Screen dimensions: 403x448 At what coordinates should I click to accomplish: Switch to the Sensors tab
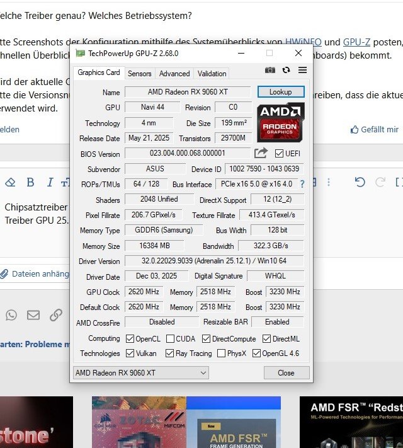(x=140, y=74)
